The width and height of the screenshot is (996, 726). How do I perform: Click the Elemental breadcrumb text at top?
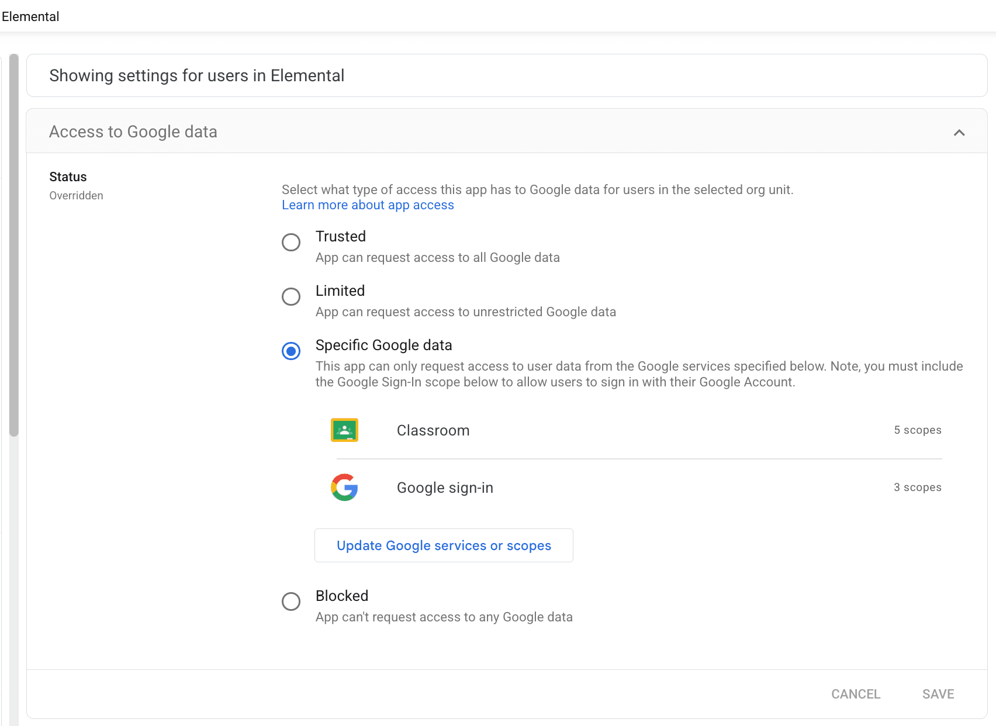(x=30, y=16)
